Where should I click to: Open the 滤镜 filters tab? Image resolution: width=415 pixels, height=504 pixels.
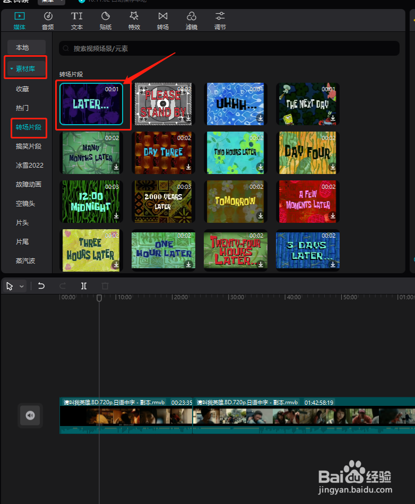(191, 21)
